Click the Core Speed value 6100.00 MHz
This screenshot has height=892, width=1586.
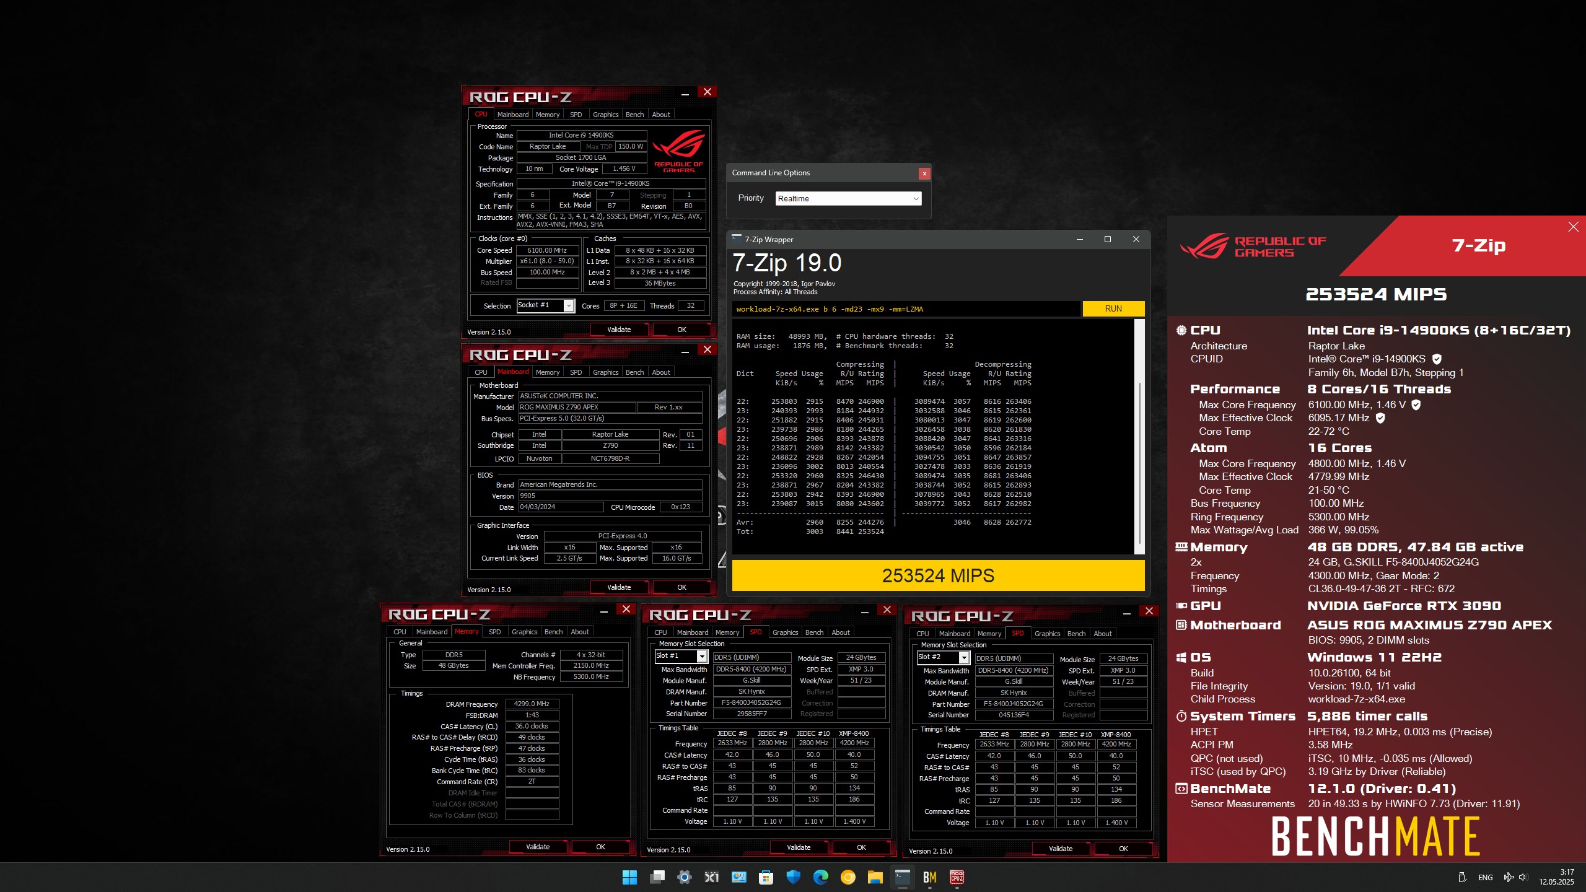547,250
